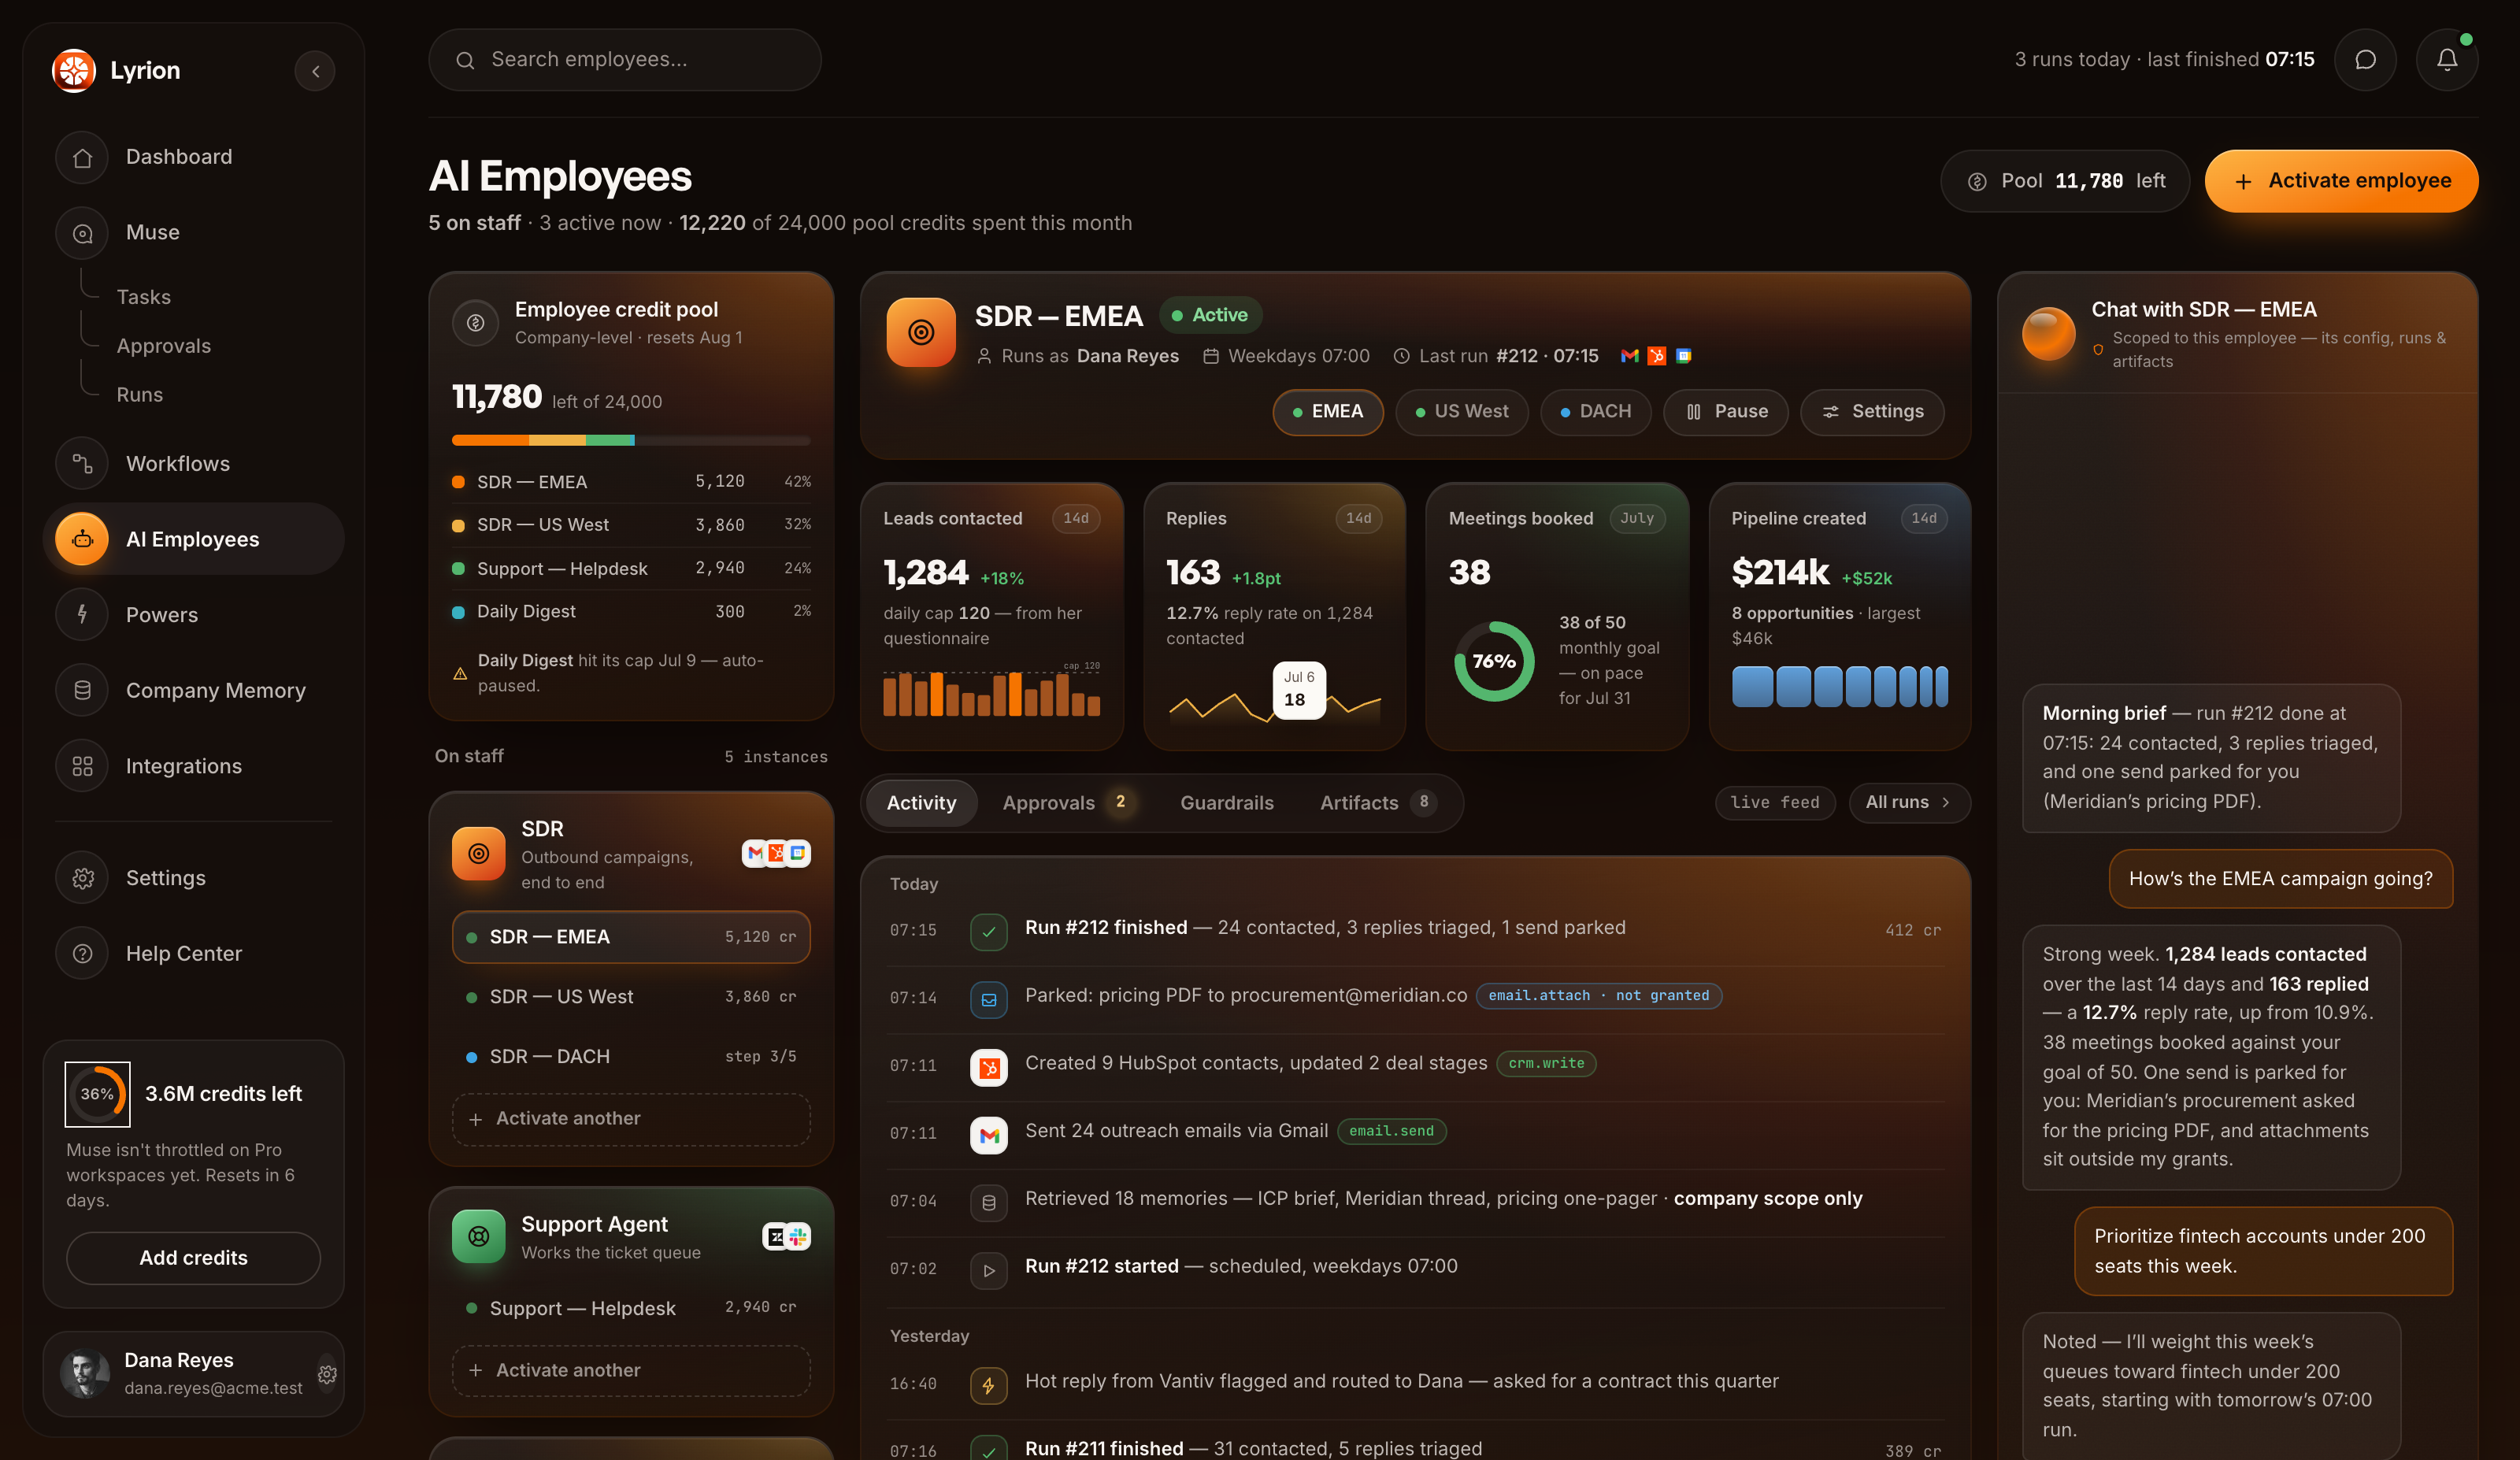The width and height of the screenshot is (2520, 1460).
Task: Collapse the sidebar with the chevron button
Action: [315, 71]
